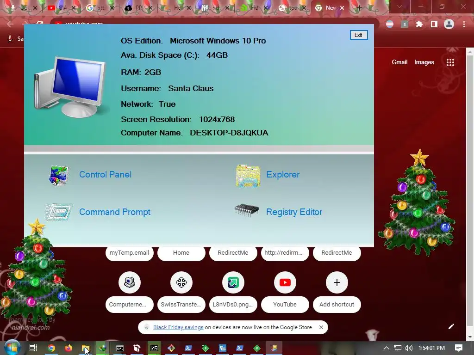The width and height of the screenshot is (474, 355).
Task: Click the Registry Editor link text
Action: [x=294, y=212]
